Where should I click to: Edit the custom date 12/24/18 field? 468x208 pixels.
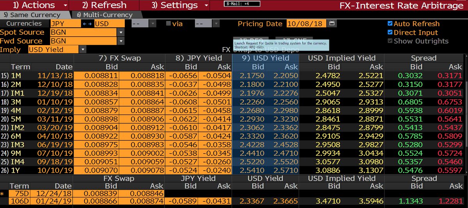[51, 194]
